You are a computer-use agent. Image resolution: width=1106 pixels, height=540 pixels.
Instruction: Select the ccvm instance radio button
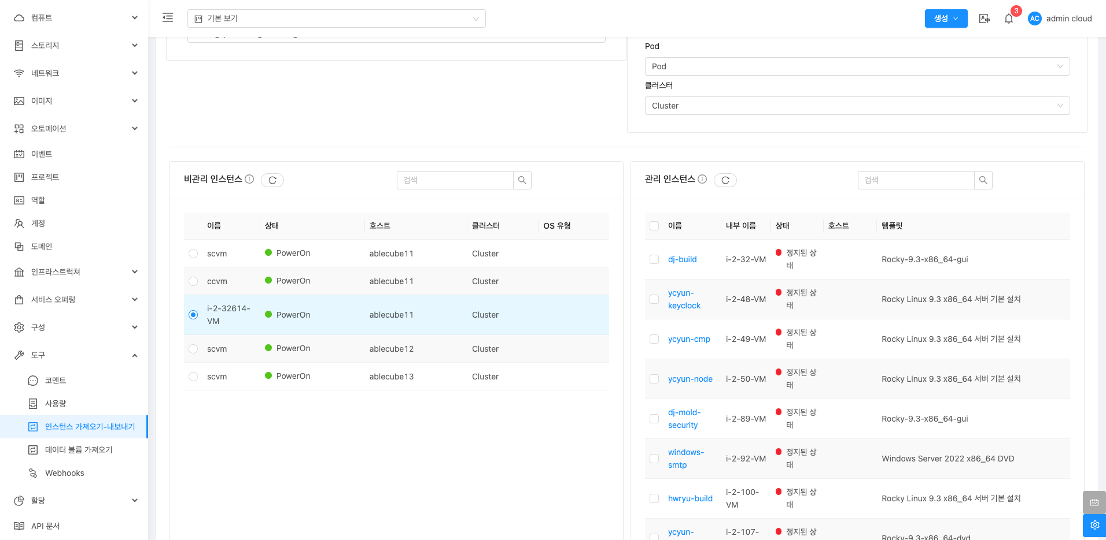pos(193,281)
